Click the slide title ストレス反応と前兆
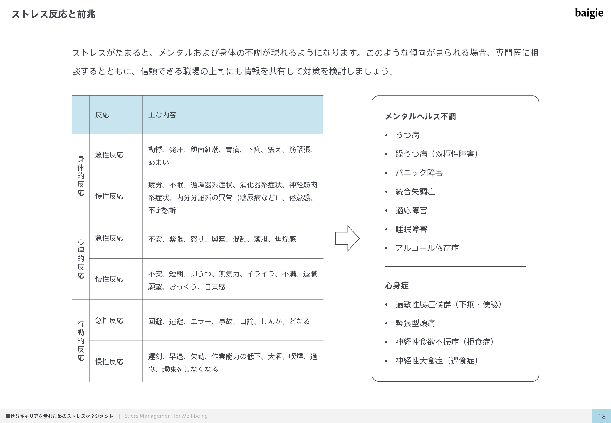This screenshot has width=611, height=423. point(53,14)
